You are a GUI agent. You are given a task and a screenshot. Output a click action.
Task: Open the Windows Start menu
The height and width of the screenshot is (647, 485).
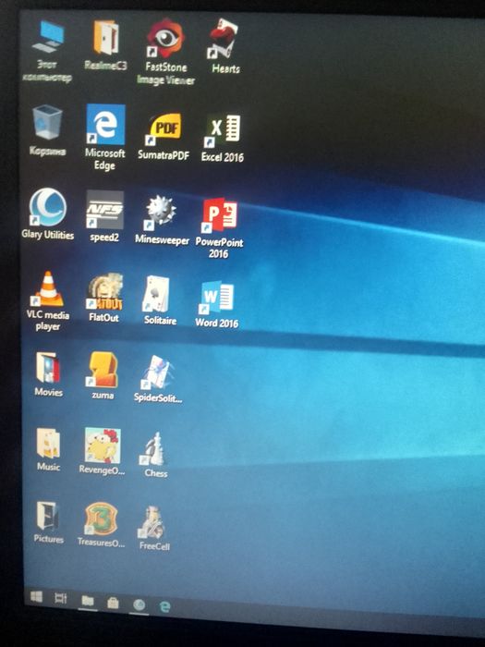point(36,596)
